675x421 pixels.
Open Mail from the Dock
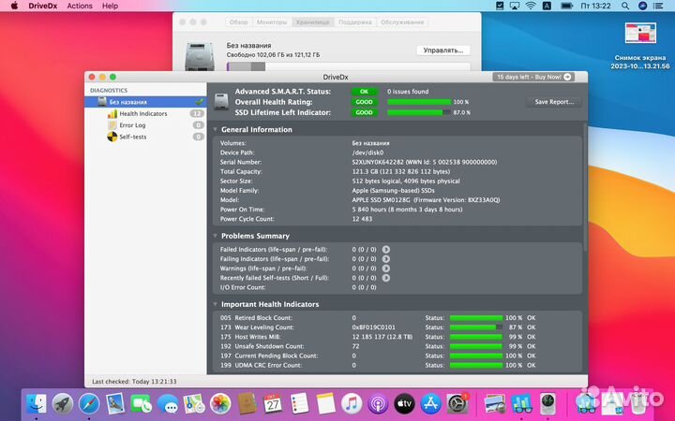point(115,404)
